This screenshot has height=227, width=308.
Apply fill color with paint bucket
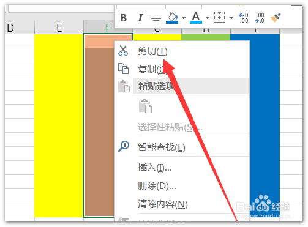[x=172, y=18]
